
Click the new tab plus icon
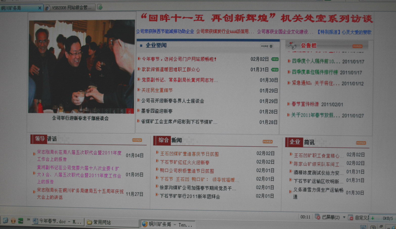[x=100, y=7]
